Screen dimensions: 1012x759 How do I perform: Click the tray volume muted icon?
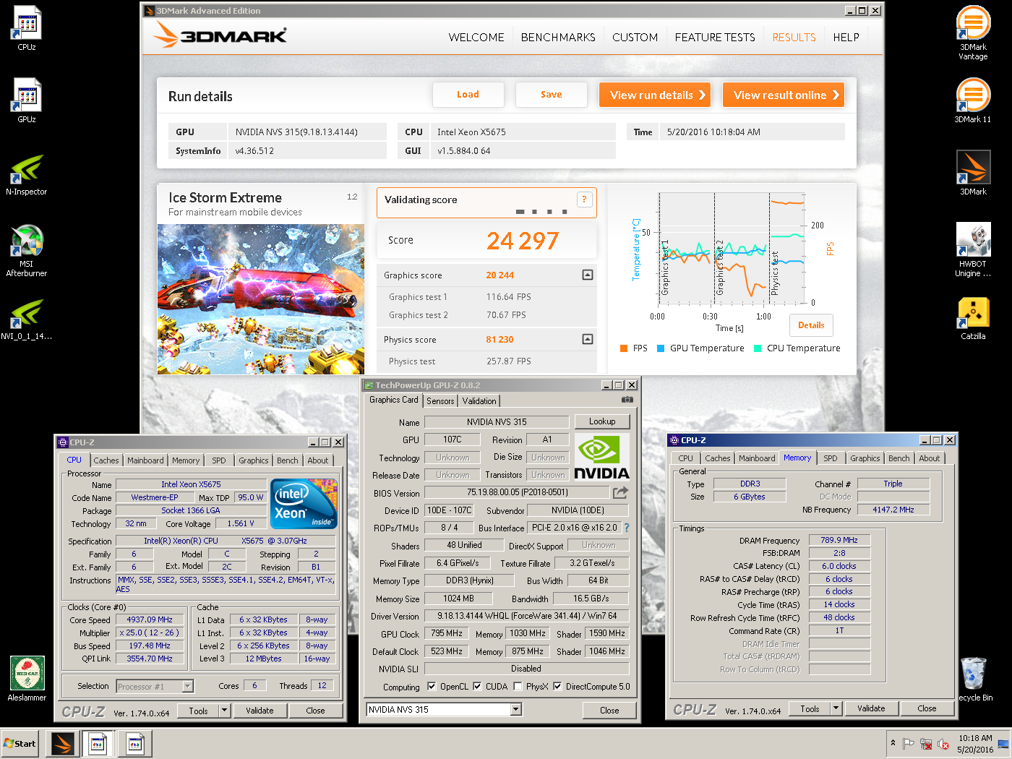pyautogui.click(x=943, y=744)
